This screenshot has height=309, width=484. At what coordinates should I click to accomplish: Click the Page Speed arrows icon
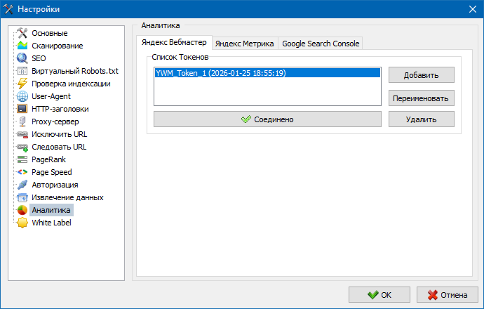(x=22, y=172)
